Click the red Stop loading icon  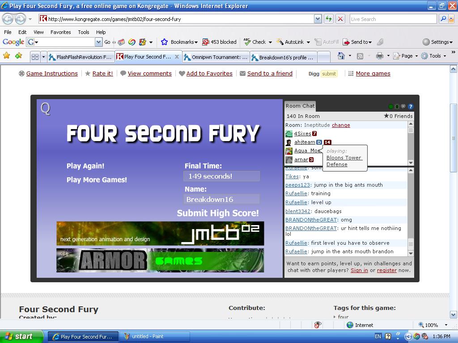pyautogui.click(x=340, y=19)
